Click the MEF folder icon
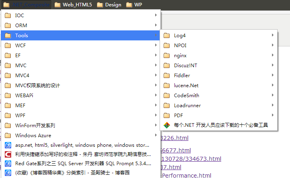The image size is (290, 178). [x=8, y=105]
